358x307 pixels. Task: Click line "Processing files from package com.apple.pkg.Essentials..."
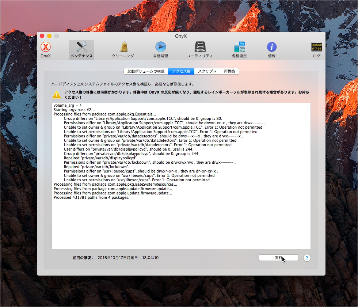coord(105,114)
